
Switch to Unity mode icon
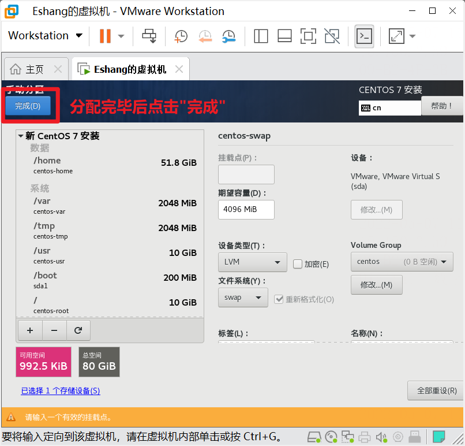[332, 36]
